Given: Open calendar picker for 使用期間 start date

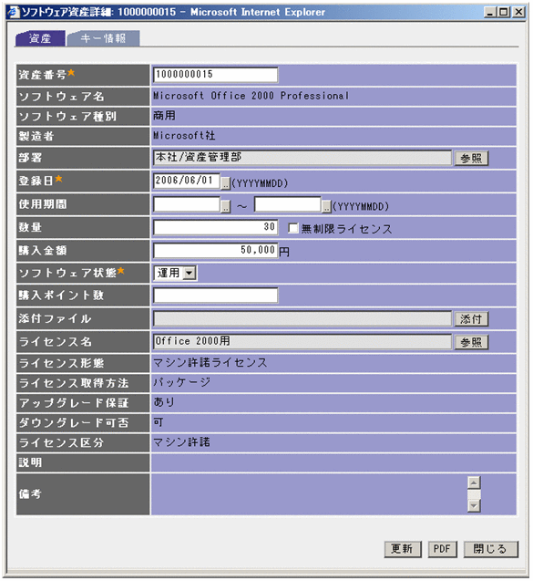Looking at the screenshot, I should (x=225, y=206).
